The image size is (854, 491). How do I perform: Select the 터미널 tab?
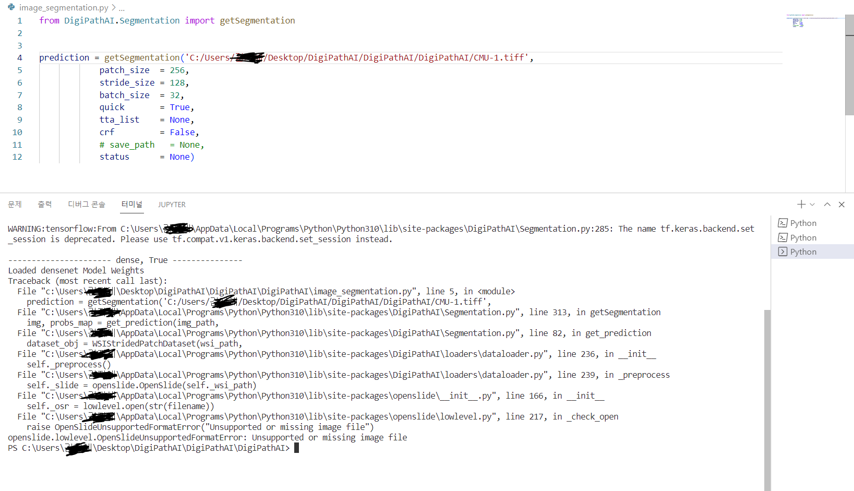point(132,205)
